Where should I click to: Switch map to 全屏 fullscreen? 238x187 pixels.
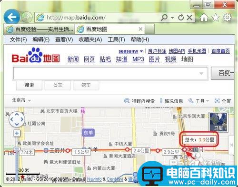click(222, 101)
